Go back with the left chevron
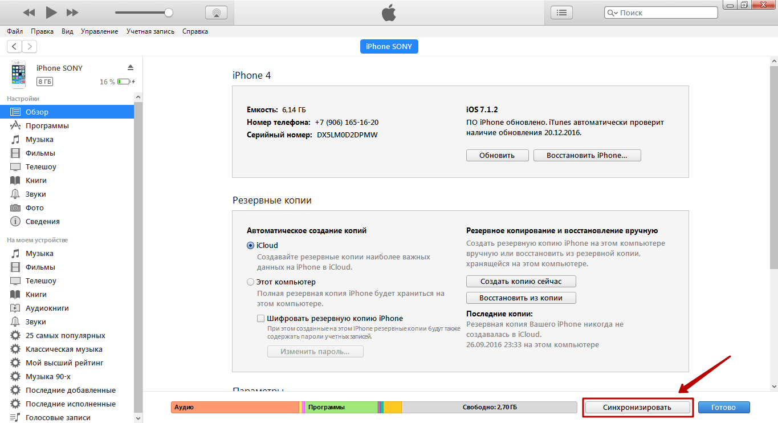This screenshot has width=778, height=423. coord(14,47)
